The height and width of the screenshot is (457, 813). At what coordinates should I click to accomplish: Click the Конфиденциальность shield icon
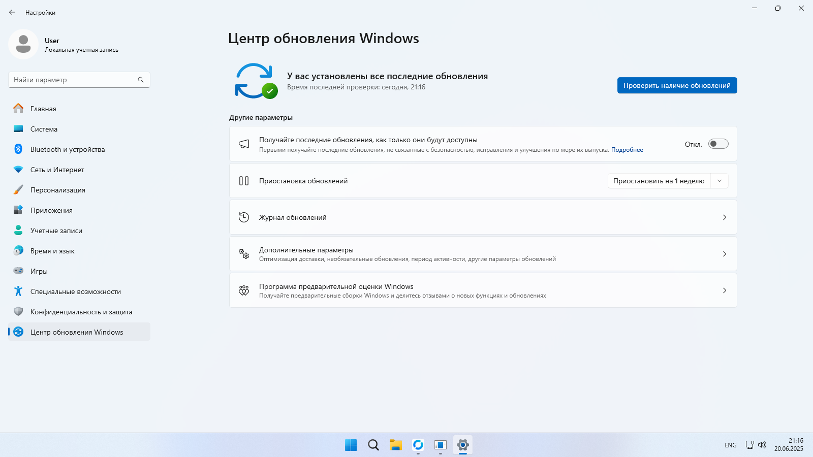[x=18, y=312]
